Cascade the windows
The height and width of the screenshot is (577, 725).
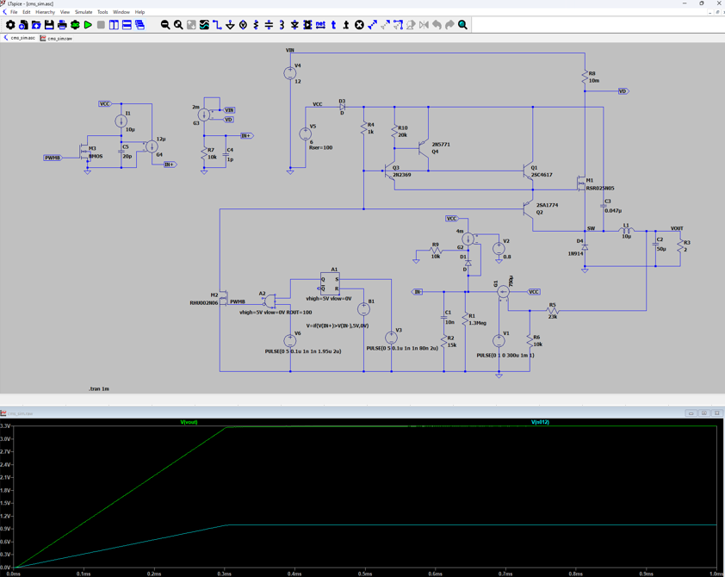click(139, 25)
